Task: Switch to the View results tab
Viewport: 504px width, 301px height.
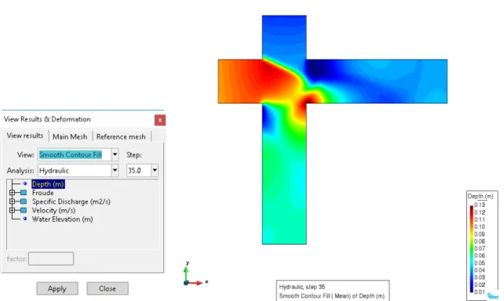Action: click(x=25, y=136)
